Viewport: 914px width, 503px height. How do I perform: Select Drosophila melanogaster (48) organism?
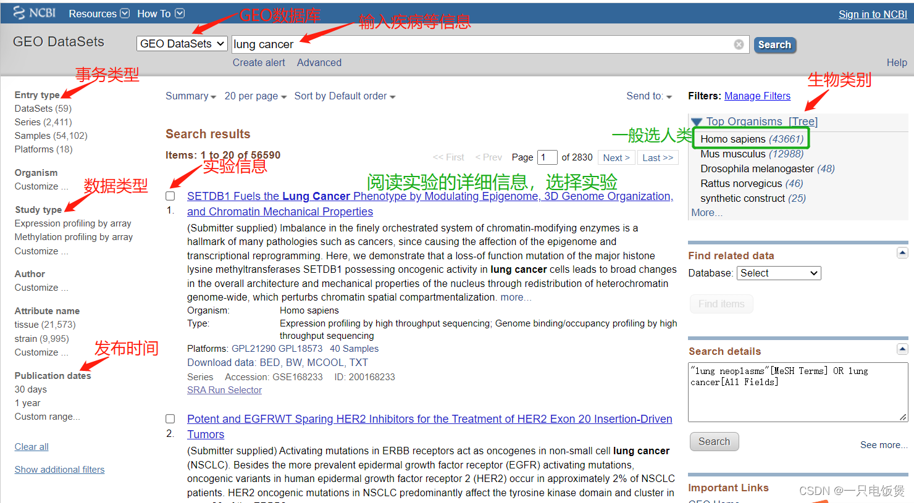tap(768, 169)
